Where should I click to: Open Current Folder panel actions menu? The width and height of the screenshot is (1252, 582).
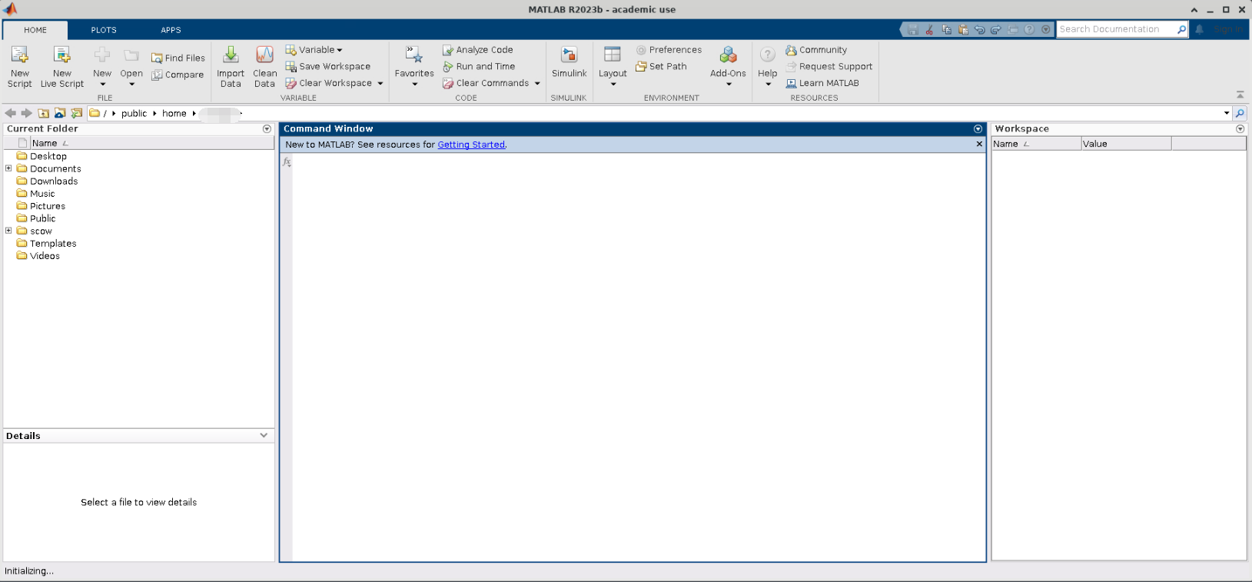267,129
